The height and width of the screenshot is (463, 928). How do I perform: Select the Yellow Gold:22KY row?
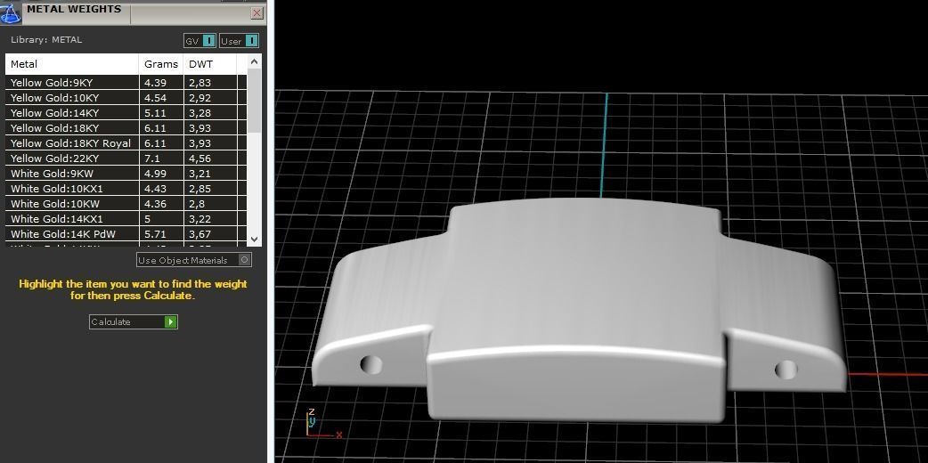tap(126, 158)
